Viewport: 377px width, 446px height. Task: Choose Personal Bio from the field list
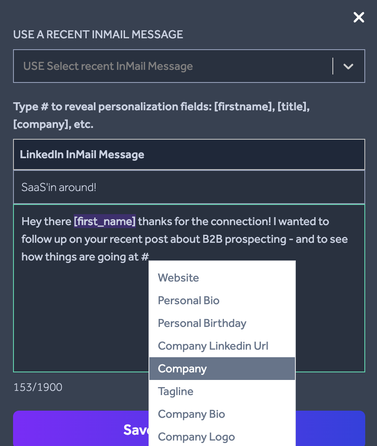[x=222, y=300]
